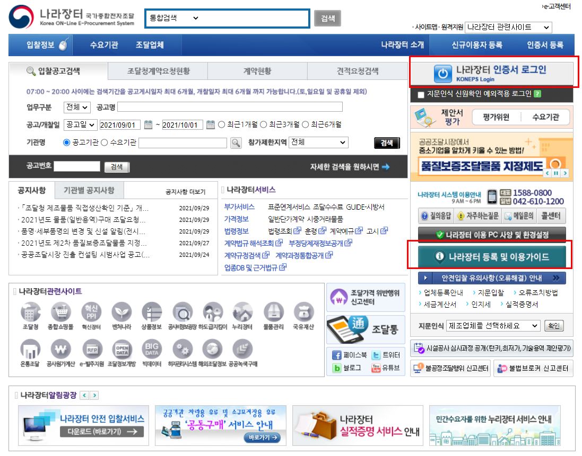Pause the promotional banner rotation
This screenshot has width=582, height=456.
pos(556,173)
